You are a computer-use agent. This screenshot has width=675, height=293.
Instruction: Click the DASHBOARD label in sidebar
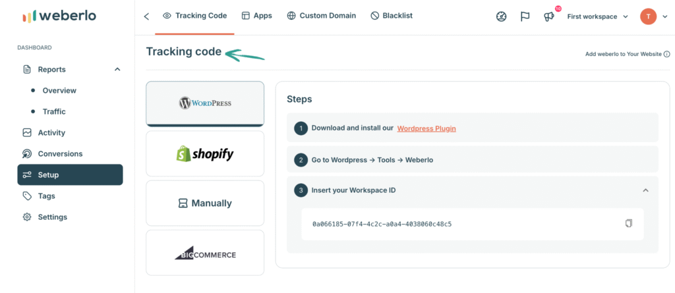pyautogui.click(x=34, y=48)
